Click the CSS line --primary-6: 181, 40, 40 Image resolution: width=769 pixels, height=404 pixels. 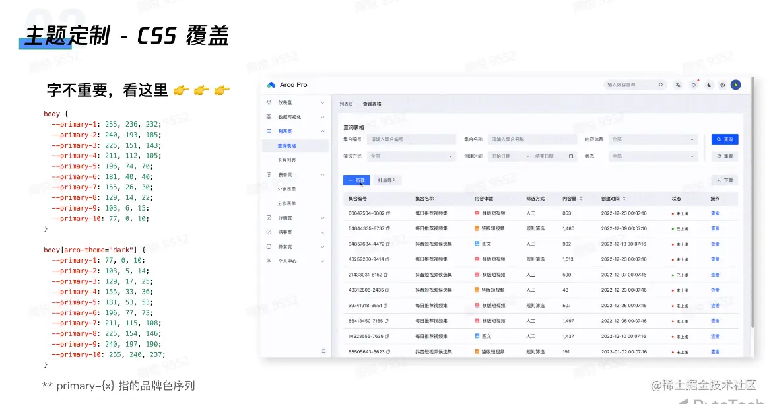click(x=102, y=176)
